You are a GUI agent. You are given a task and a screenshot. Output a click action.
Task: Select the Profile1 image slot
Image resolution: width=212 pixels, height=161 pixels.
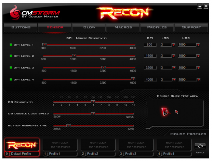[60, 145]
